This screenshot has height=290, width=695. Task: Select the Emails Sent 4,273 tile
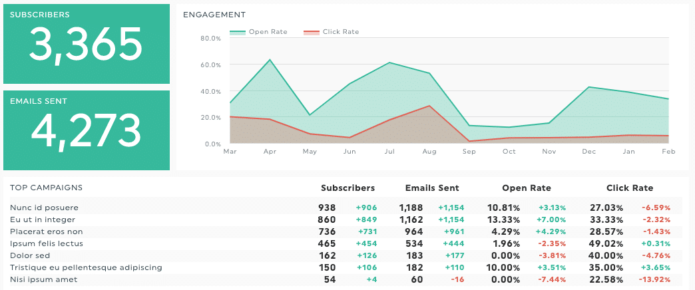click(x=87, y=130)
